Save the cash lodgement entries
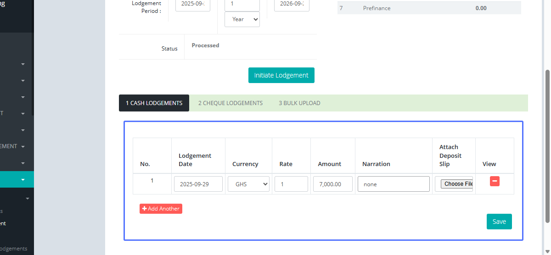 [x=499, y=222]
